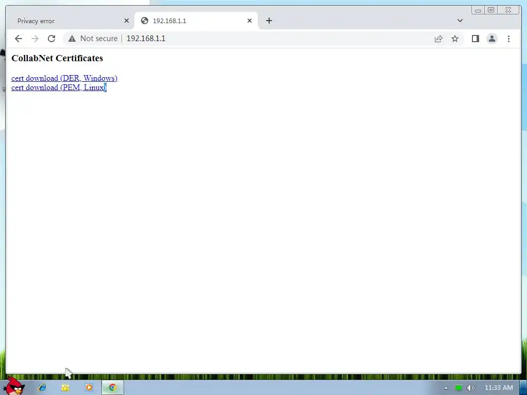The image size is (527, 395).
Task: Select the 192.168.1.1 tab
Action: (196, 21)
